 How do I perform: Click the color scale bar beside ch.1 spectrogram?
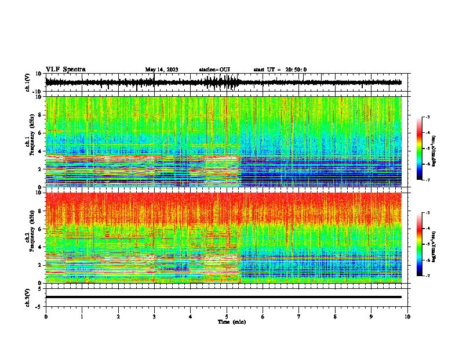420,148
